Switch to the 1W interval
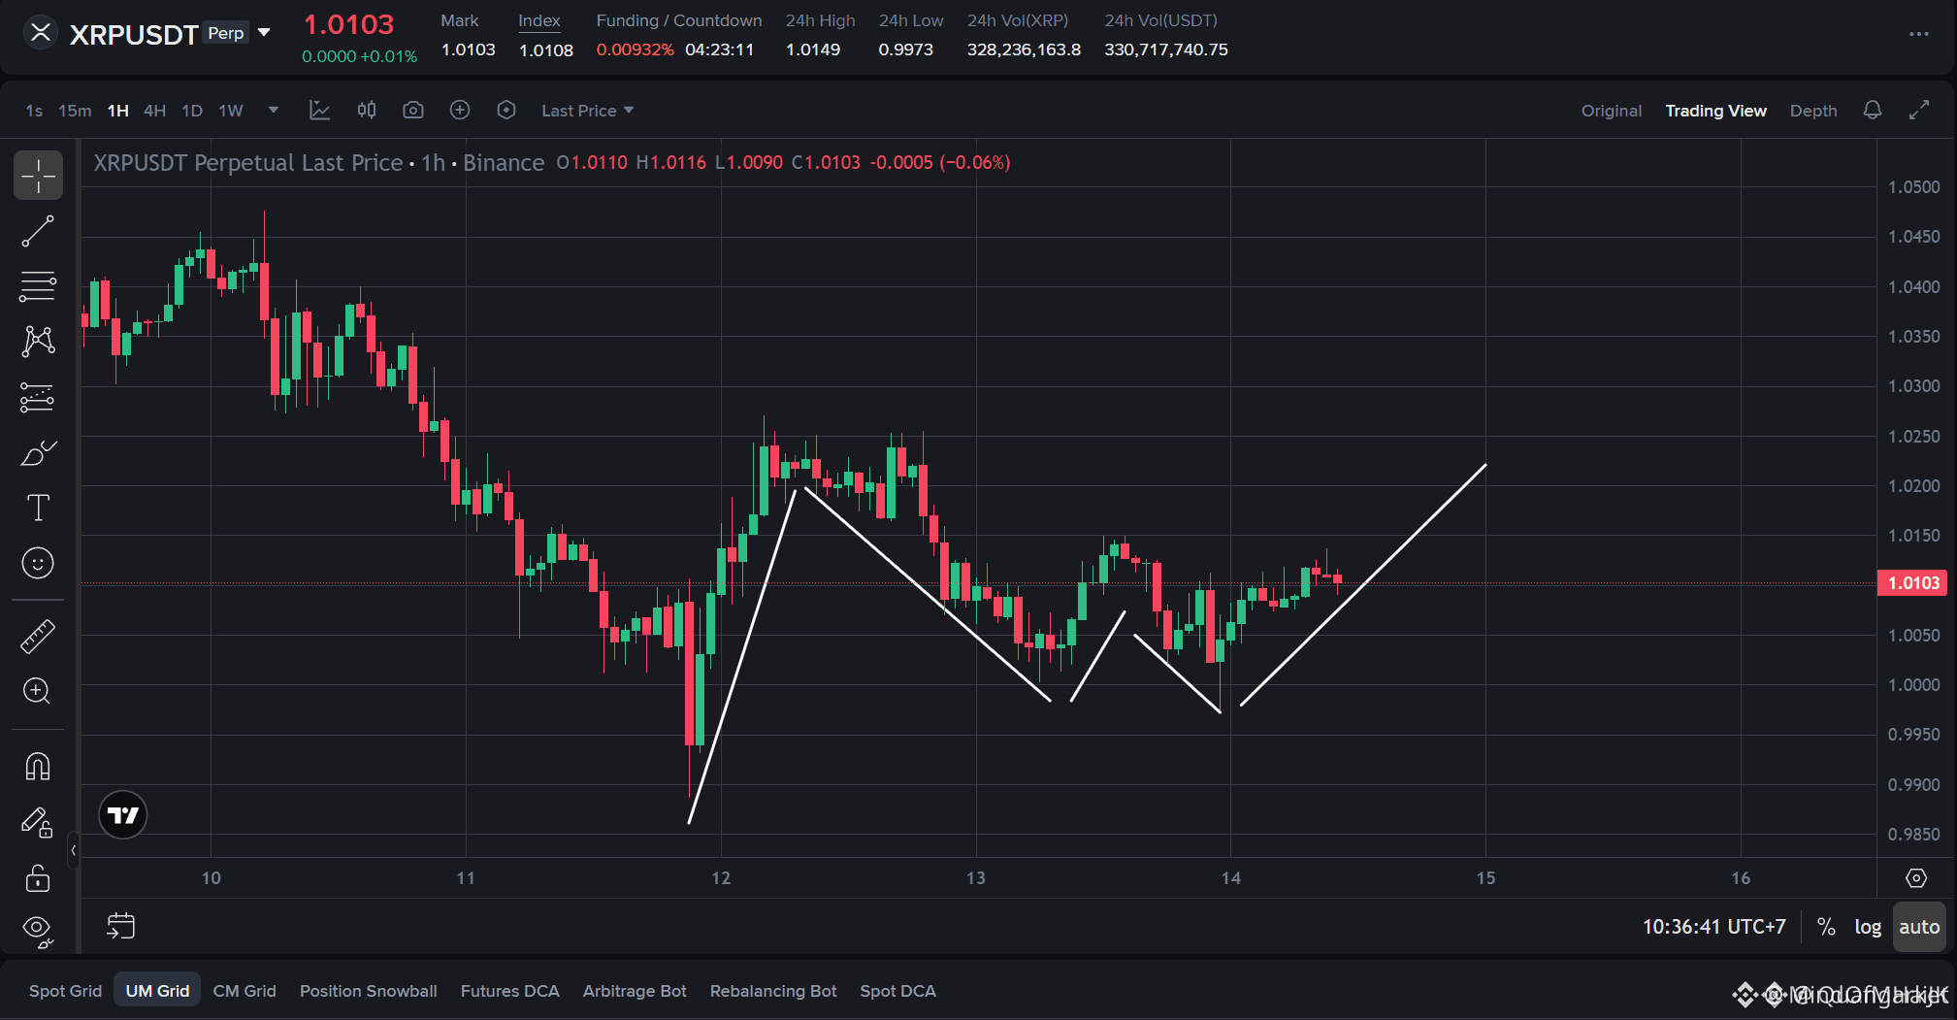 (231, 111)
